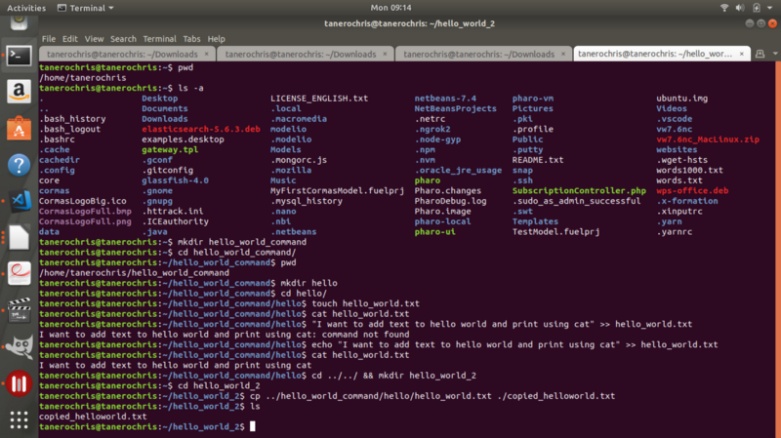Open the Tabs menu
The image size is (781, 438).
[x=191, y=39]
